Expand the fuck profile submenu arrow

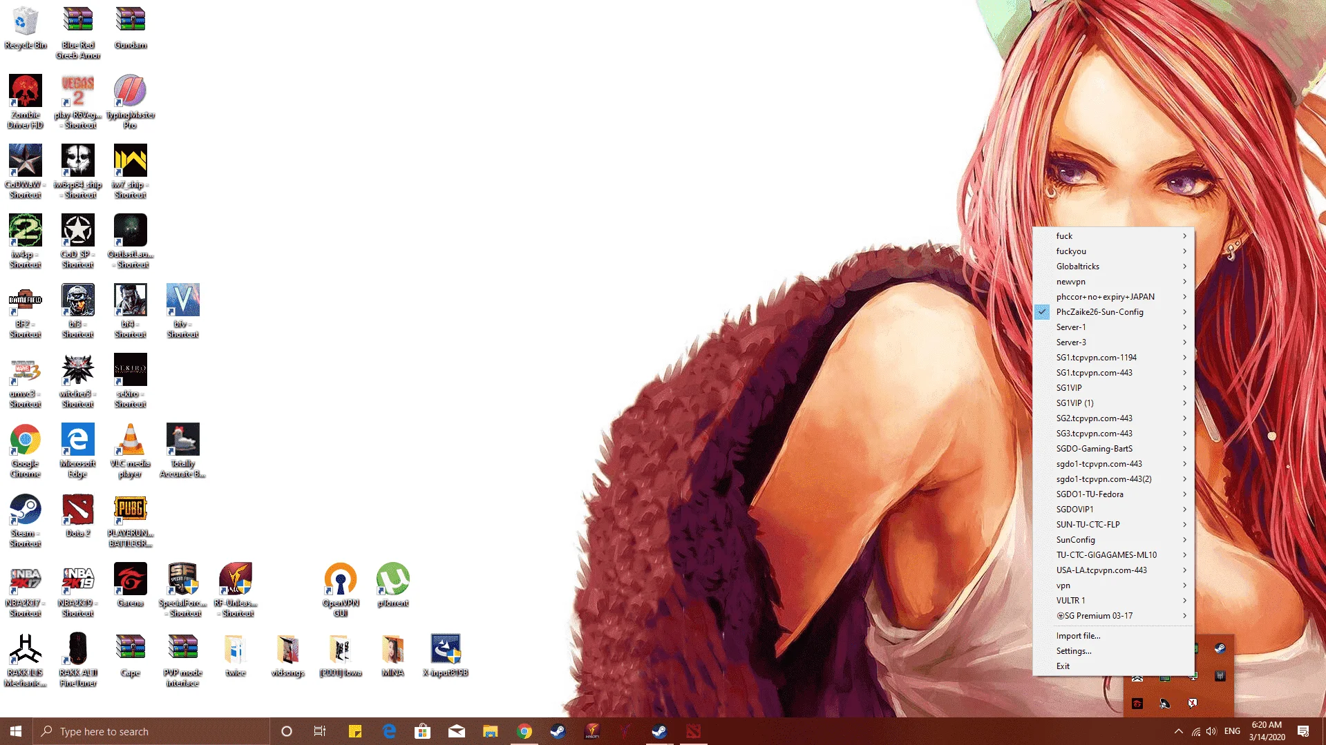(x=1184, y=236)
